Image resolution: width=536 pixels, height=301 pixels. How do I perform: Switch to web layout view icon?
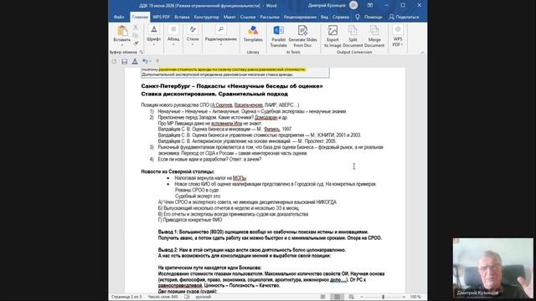coord(351,297)
